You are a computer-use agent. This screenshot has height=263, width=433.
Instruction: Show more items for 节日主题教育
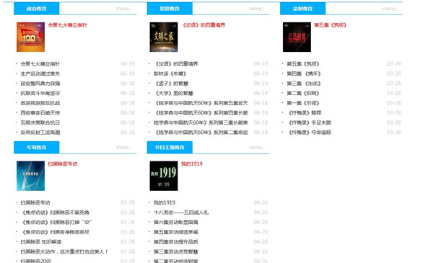pyautogui.click(x=256, y=148)
